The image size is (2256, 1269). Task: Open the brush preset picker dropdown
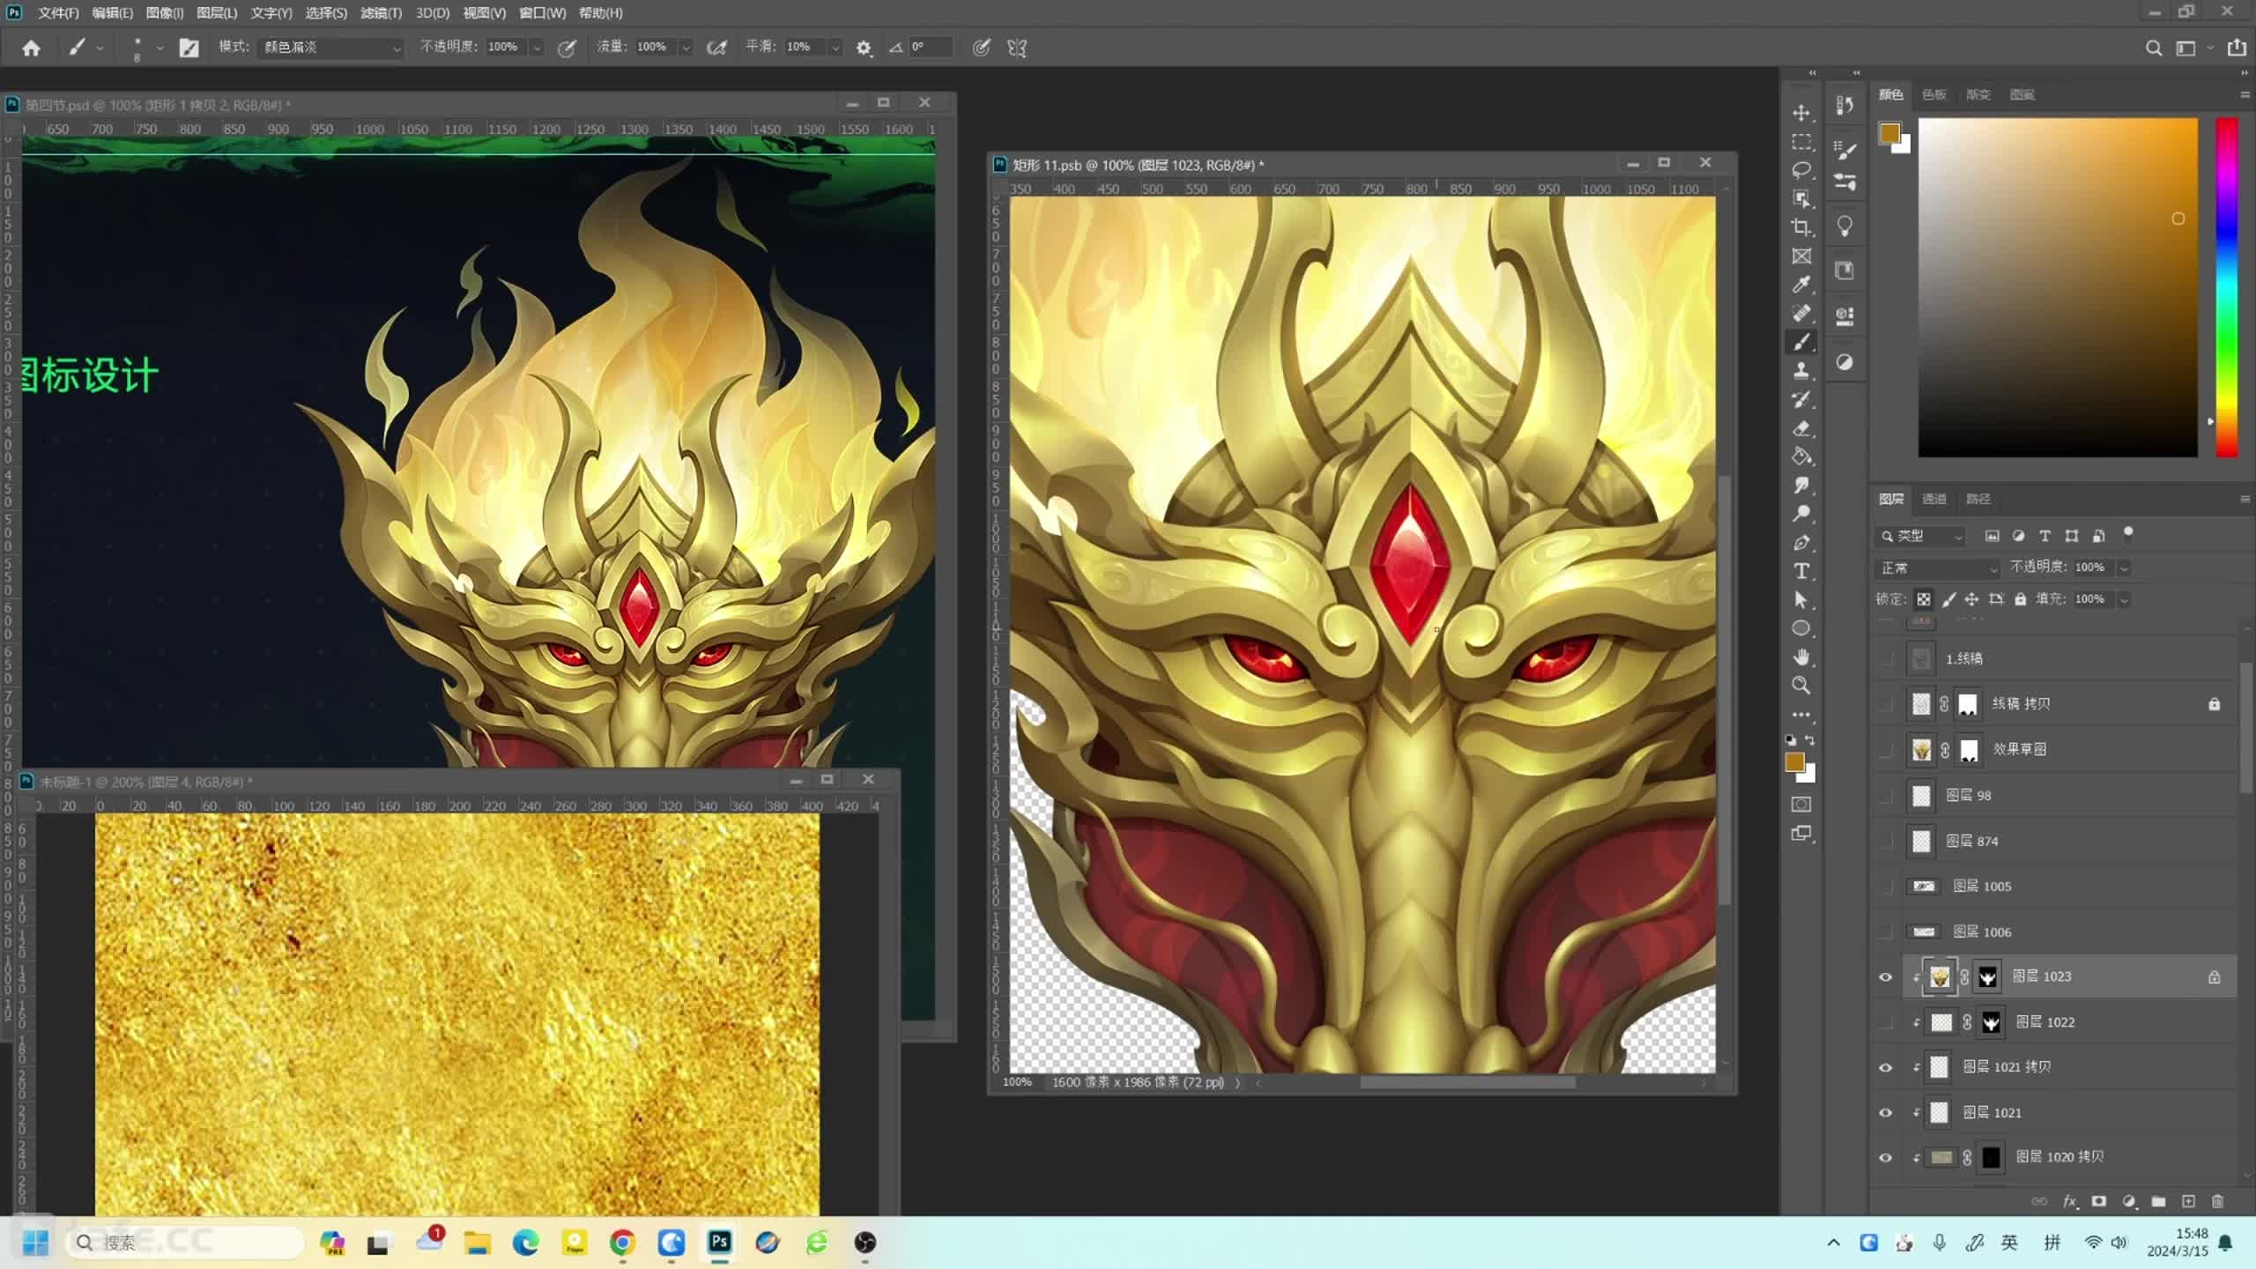coord(159,48)
